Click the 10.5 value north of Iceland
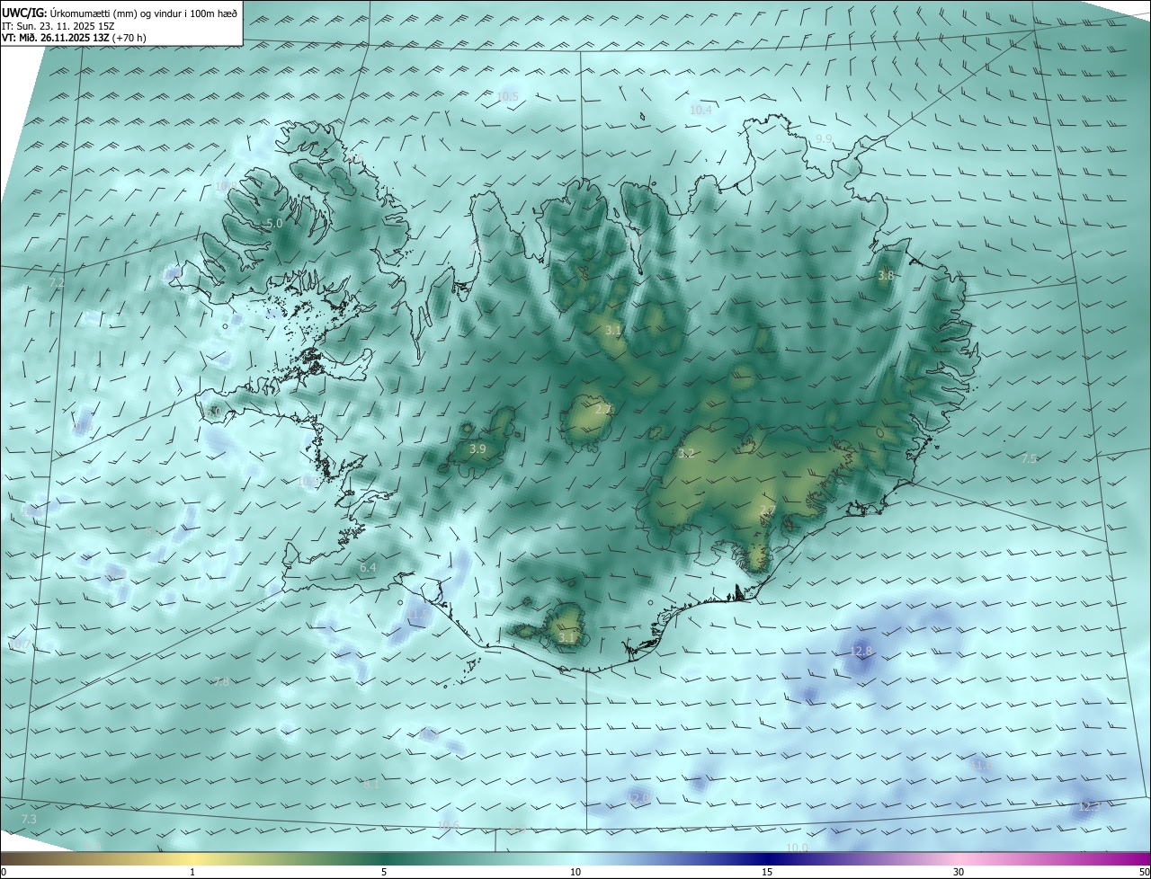 pos(508,96)
